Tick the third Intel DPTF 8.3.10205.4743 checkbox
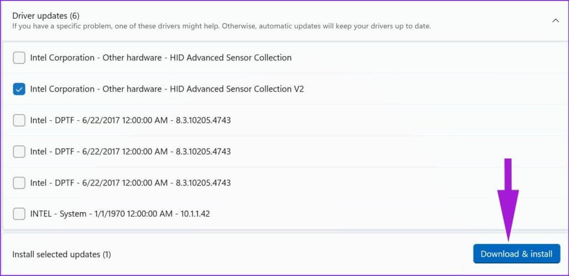This screenshot has width=569, height=276. [x=19, y=183]
